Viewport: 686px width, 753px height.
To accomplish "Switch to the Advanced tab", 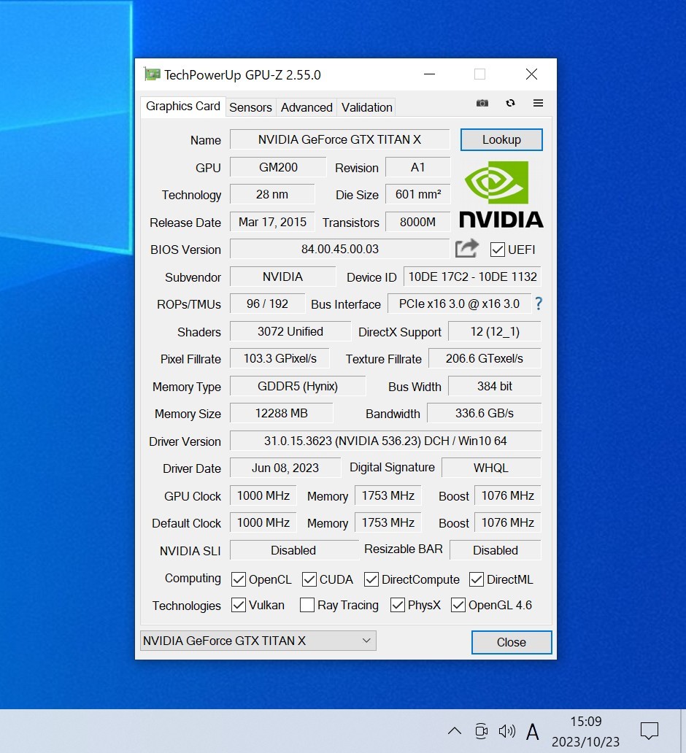I will pos(307,107).
